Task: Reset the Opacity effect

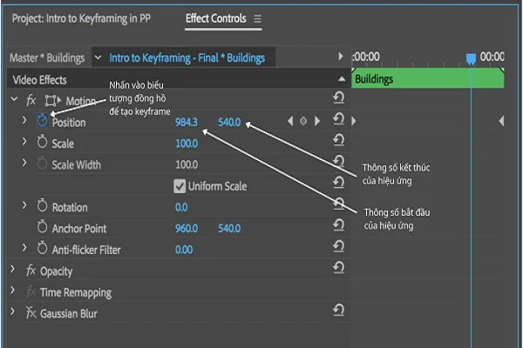Action: pyautogui.click(x=338, y=268)
